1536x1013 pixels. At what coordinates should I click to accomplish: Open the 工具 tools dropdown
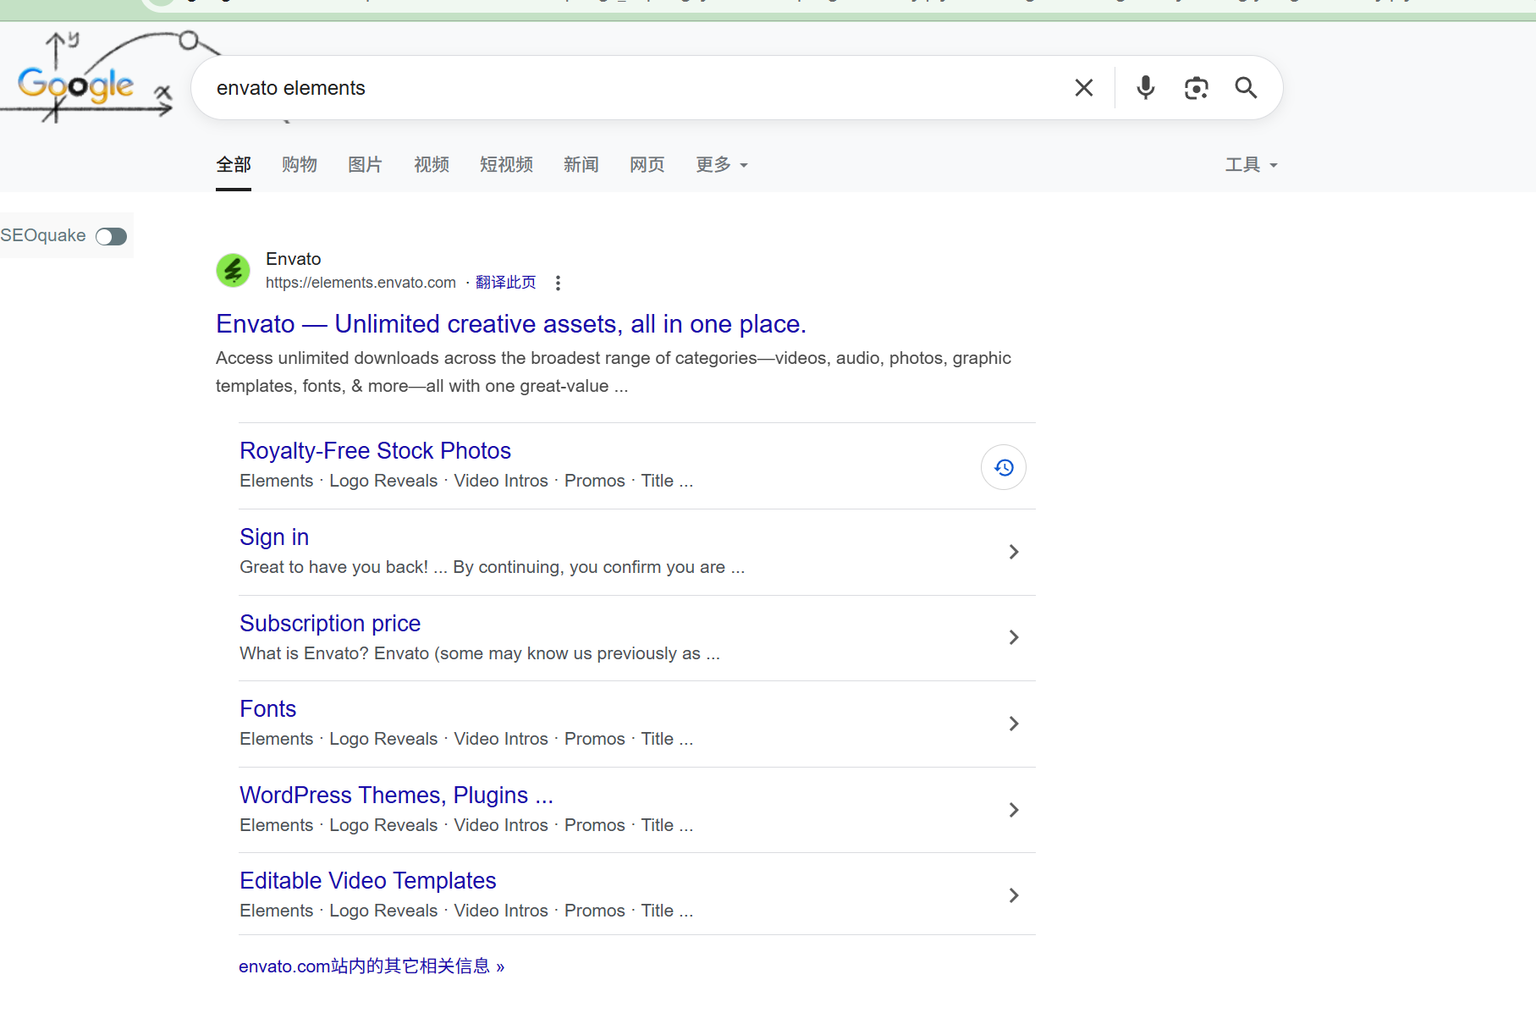click(1252, 165)
